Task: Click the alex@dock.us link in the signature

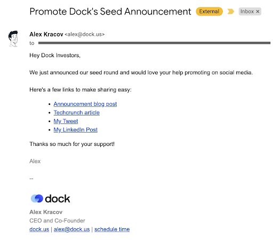Action: 71,229
